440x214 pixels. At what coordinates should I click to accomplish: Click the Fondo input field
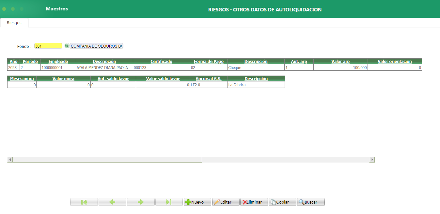pyautogui.click(x=48, y=46)
